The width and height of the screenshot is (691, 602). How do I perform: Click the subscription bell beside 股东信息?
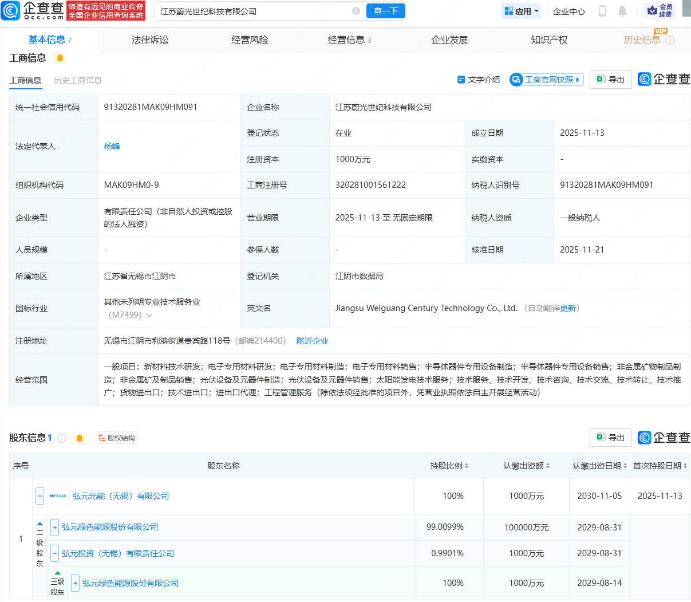[x=79, y=438]
